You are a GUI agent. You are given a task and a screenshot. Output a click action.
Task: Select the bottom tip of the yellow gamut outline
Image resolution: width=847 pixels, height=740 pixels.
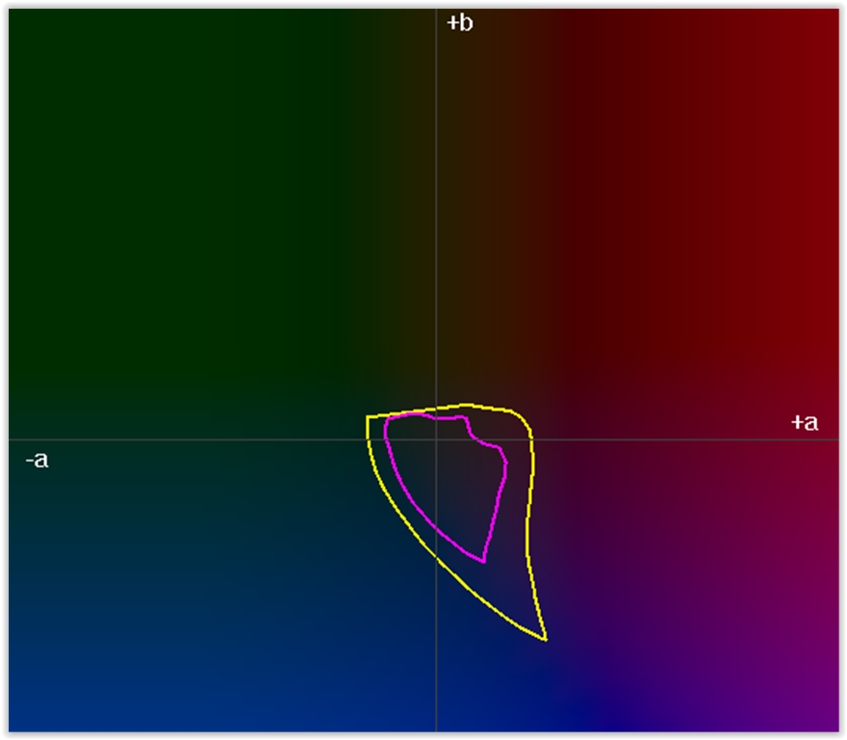point(546,639)
